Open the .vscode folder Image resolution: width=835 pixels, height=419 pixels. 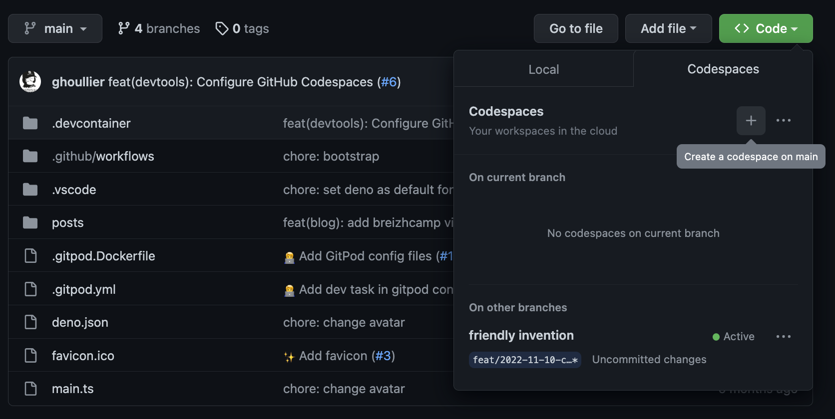pos(74,190)
